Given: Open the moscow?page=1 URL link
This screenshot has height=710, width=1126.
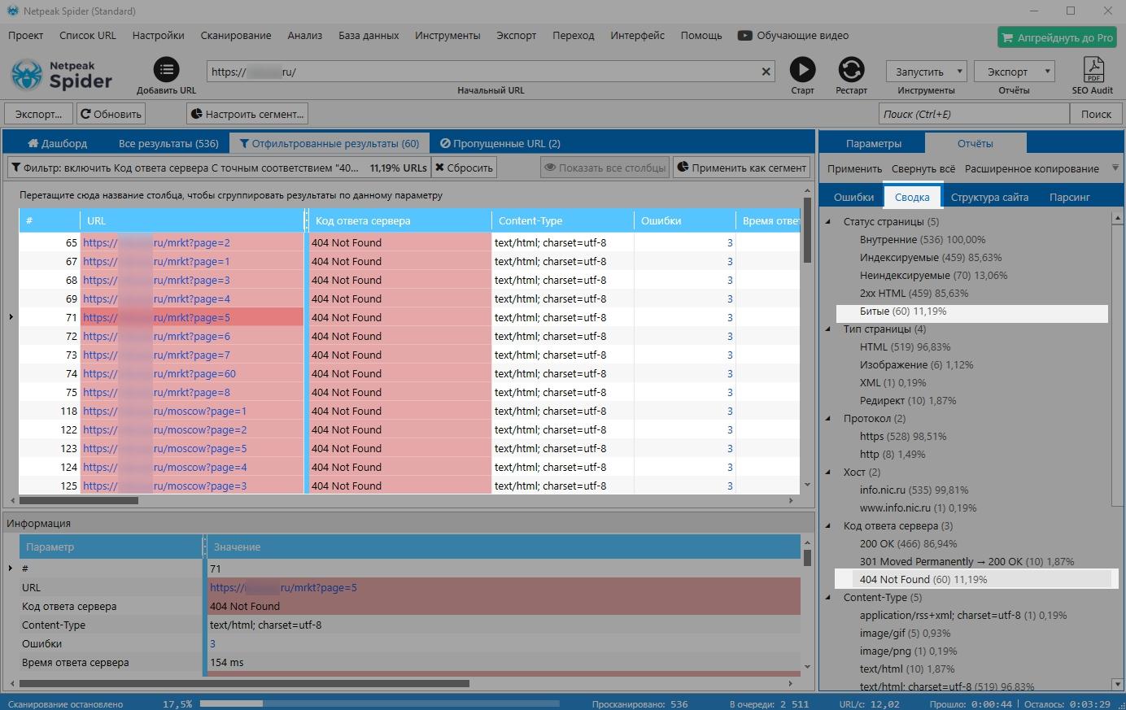Looking at the screenshot, I should click(164, 411).
